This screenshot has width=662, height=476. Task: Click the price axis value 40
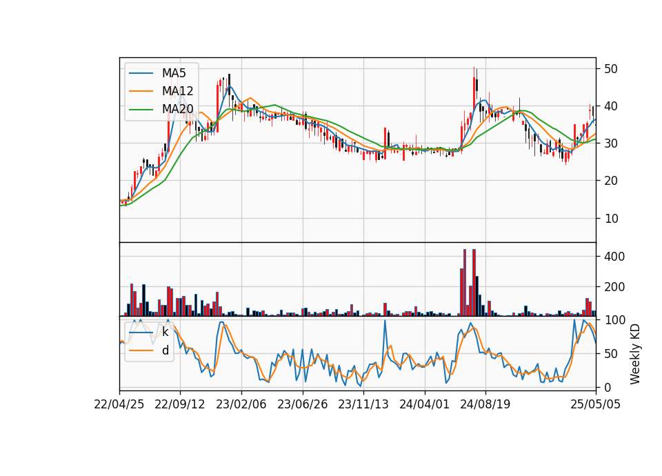click(x=610, y=106)
